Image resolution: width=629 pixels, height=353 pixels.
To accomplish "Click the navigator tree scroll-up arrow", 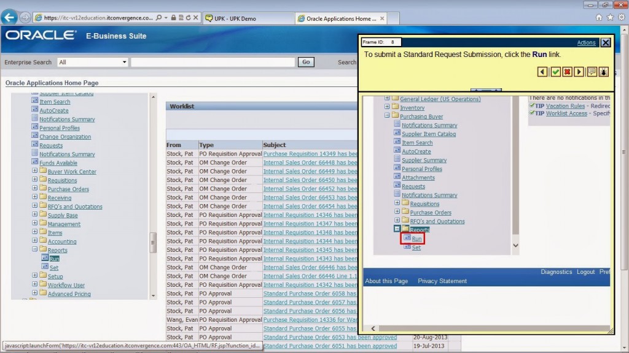I will tap(153, 97).
